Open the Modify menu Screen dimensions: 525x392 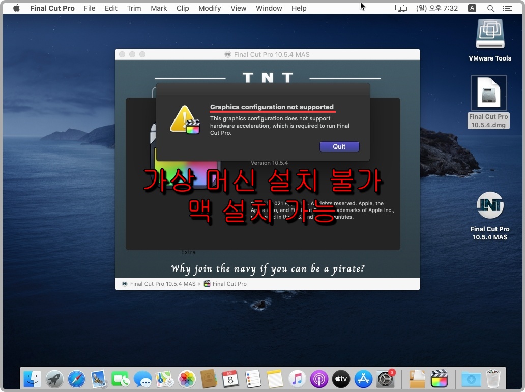pos(210,8)
